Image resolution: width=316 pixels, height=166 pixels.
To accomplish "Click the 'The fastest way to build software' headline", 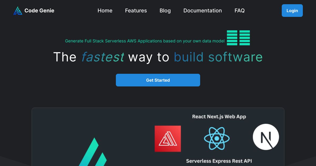I will point(158,57).
